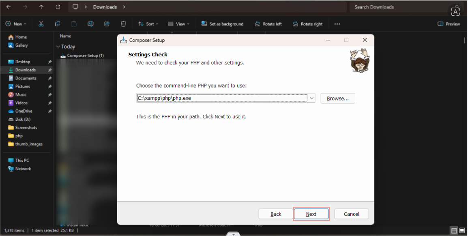Screen dimensions: 468x236
Task: Toggle the Preview pane
Action: [x=449, y=24]
